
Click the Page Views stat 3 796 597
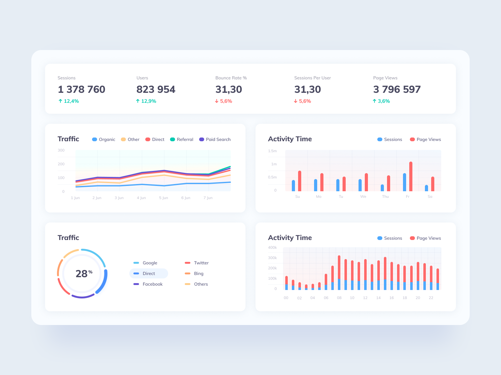[x=397, y=89]
